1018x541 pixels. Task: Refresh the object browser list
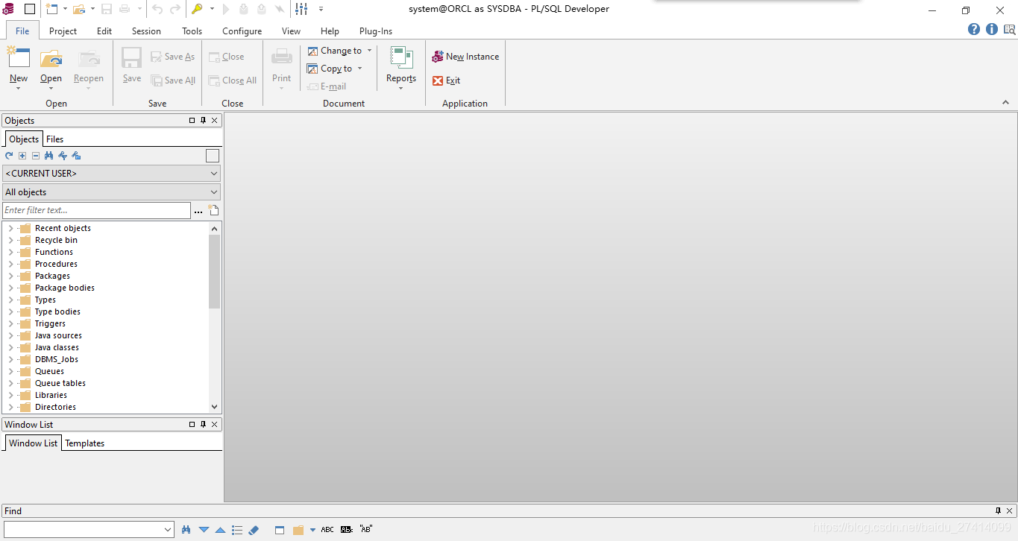click(9, 156)
